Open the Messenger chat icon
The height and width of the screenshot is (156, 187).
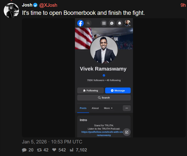pyautogui.click(x=112, y=23)
